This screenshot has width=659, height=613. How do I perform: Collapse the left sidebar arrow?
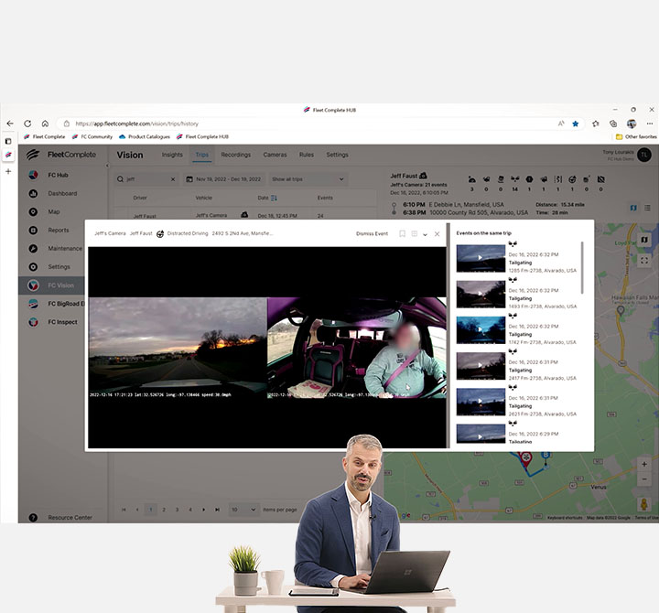click(107, 166)
